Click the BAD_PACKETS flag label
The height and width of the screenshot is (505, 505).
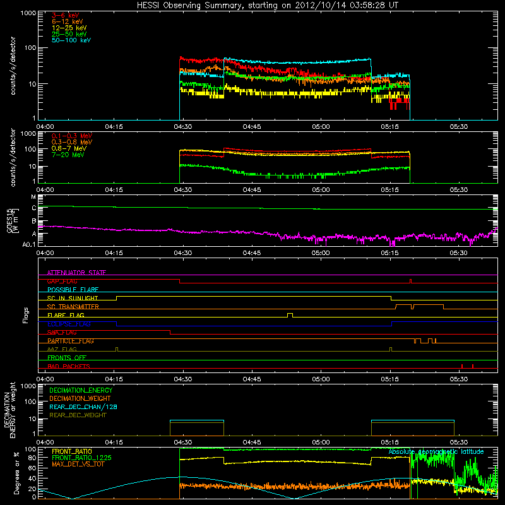(69, 366)
